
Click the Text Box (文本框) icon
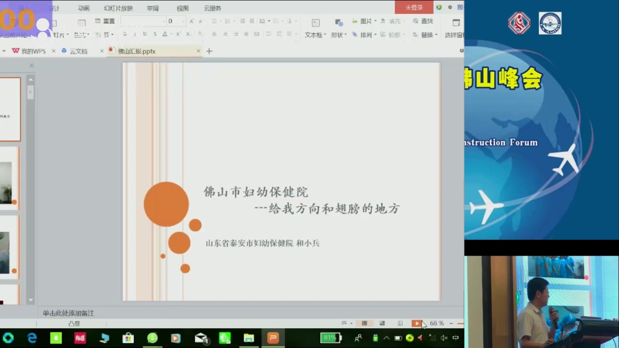click(x=315, y=23)
